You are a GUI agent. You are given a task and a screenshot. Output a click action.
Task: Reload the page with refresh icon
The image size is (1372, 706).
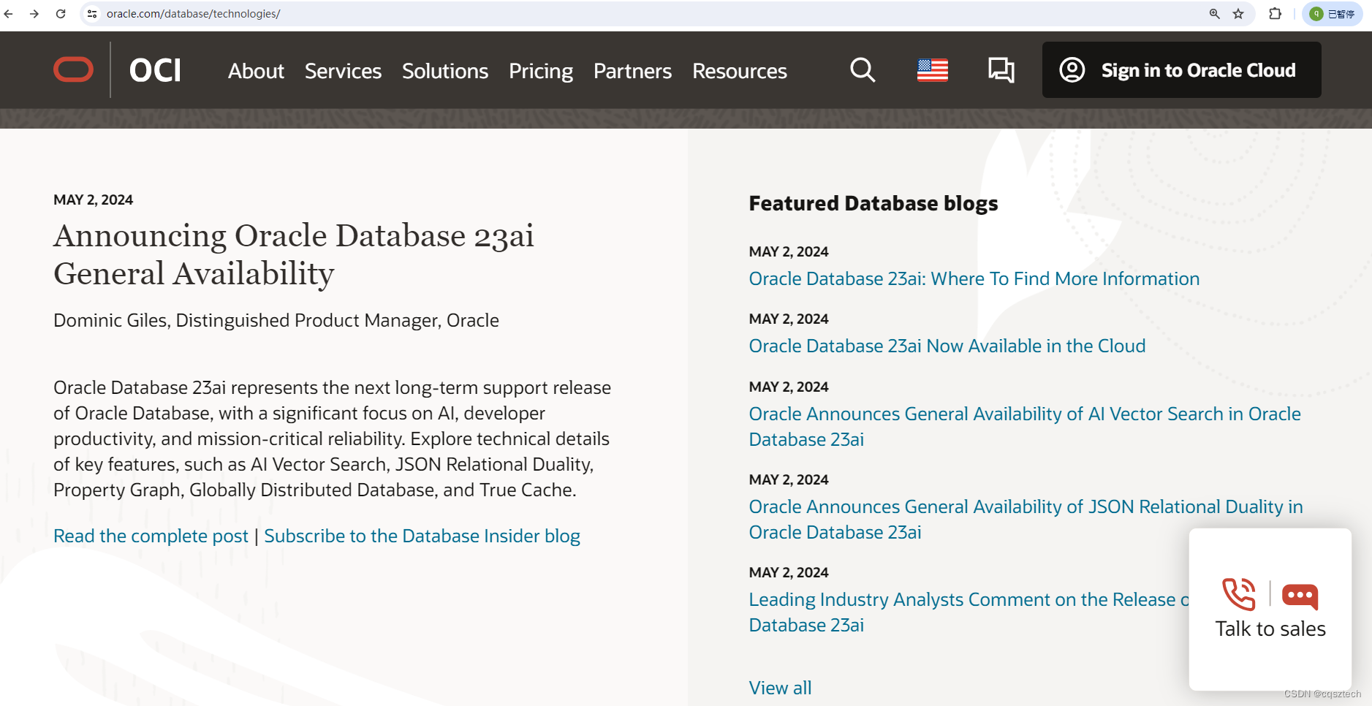61,14
